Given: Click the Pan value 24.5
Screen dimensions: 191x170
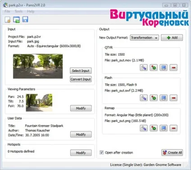Looking at the screenshot, I should point(20,97).
